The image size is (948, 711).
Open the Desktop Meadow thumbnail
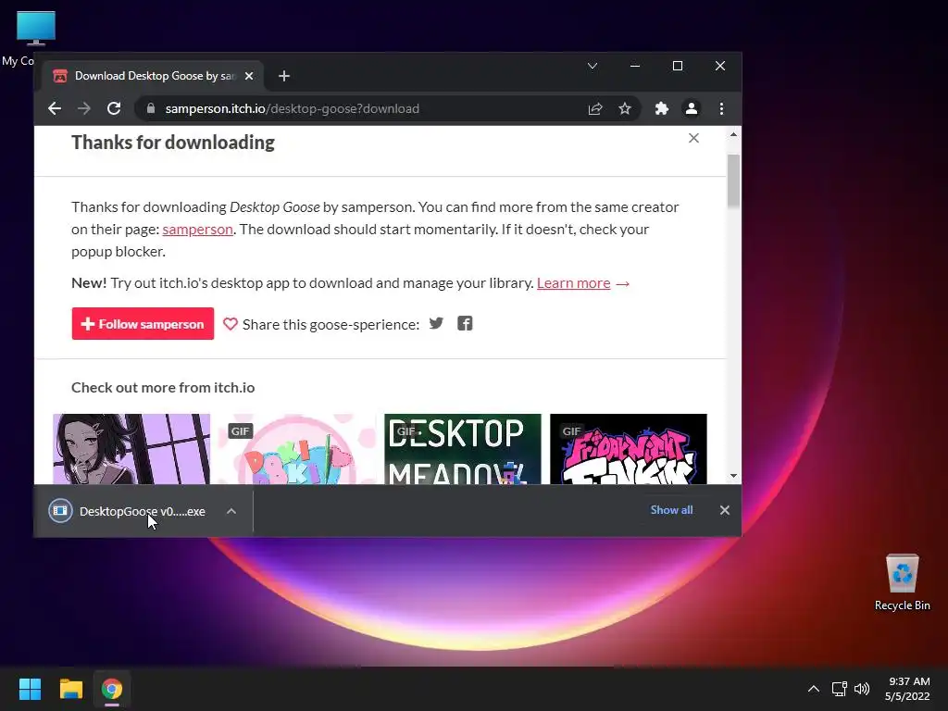pos(463,449)
